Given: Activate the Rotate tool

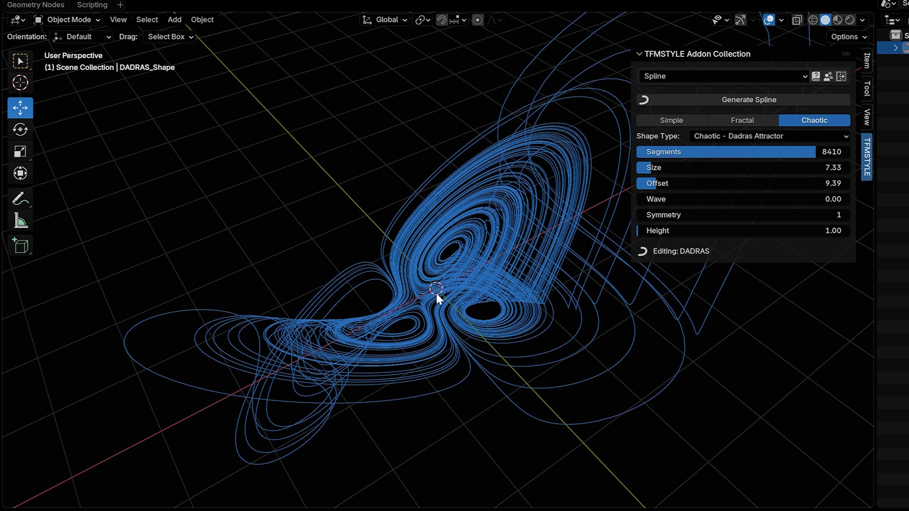Looking at the screenshot, I should pos(20,130).
